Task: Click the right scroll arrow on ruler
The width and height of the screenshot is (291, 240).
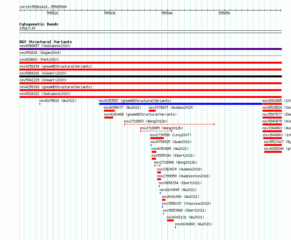Action: [x=281, y=10]
